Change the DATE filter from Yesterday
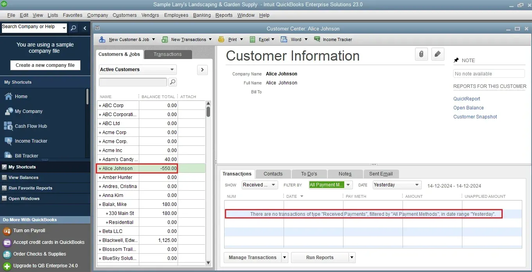 point(396,184)
